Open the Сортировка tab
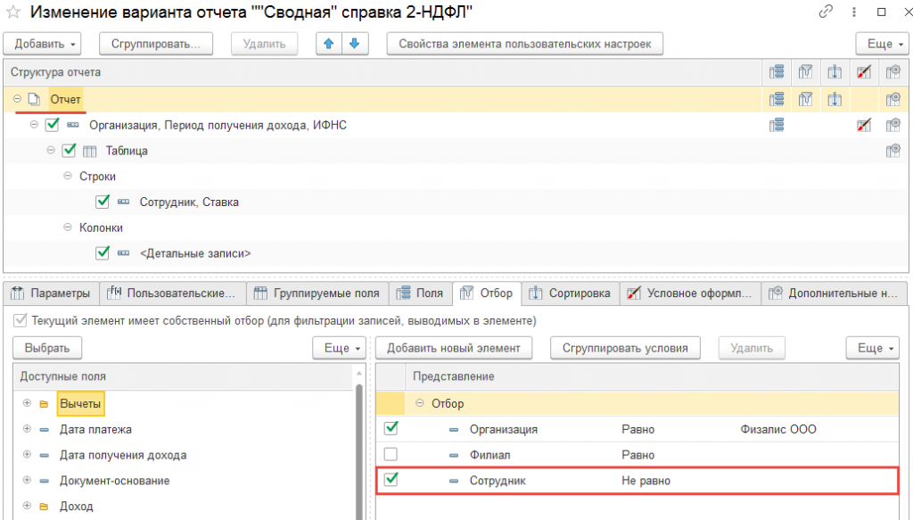The height and width of the screenshot is (520, 913). pos(570,293)
